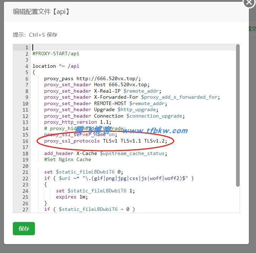The width and height of the screenshot is (256, 253).
Task: Click line number 6 in gutter
Action: (x=27, y=79)
